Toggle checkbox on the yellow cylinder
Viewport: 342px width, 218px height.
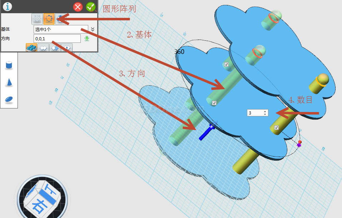[276, 127]
